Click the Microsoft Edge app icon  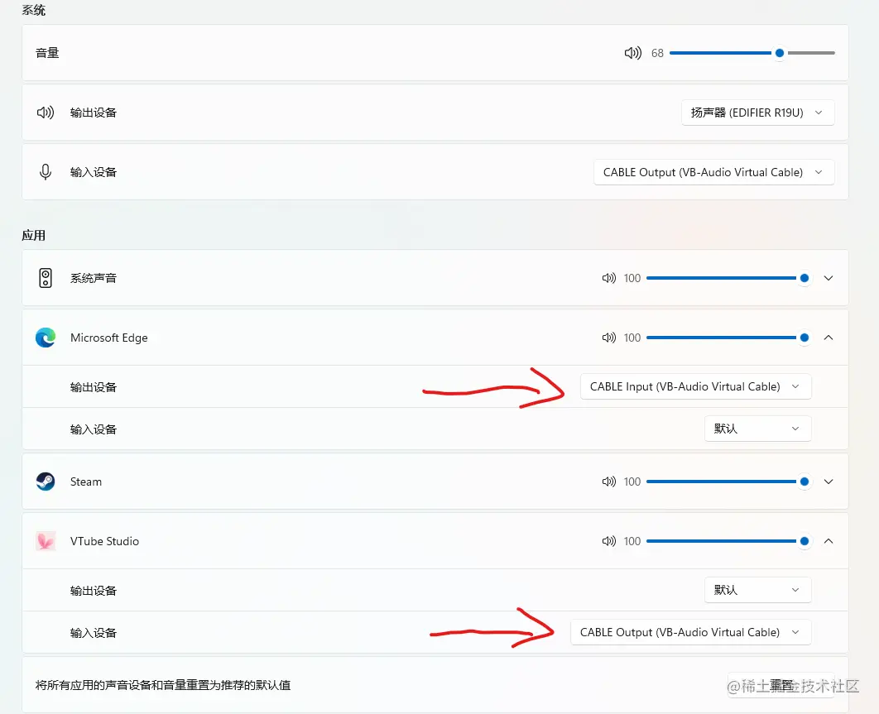coord(46,338)
